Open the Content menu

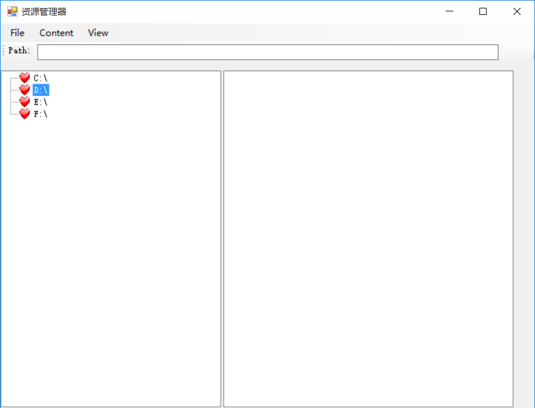click(x=56, y=33)
